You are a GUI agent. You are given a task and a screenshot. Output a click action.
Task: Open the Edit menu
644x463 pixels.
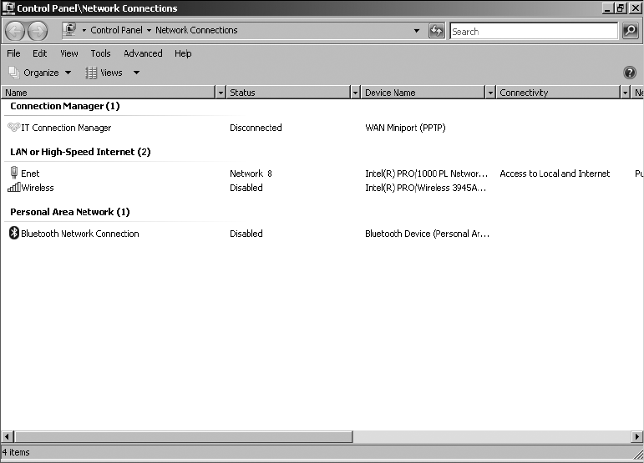coord(40,53)
